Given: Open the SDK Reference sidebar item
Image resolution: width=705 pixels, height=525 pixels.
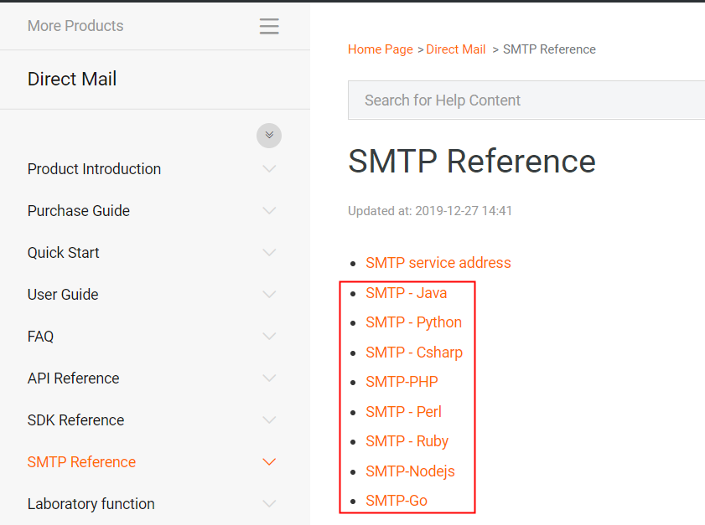Looking at the screenshot, I should [75, 420].
